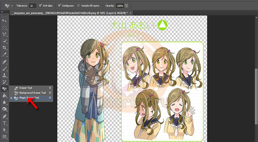Open the Opacity slider dropdown arrow
This screenshot has width=258, height=142.
pos(126,6)
